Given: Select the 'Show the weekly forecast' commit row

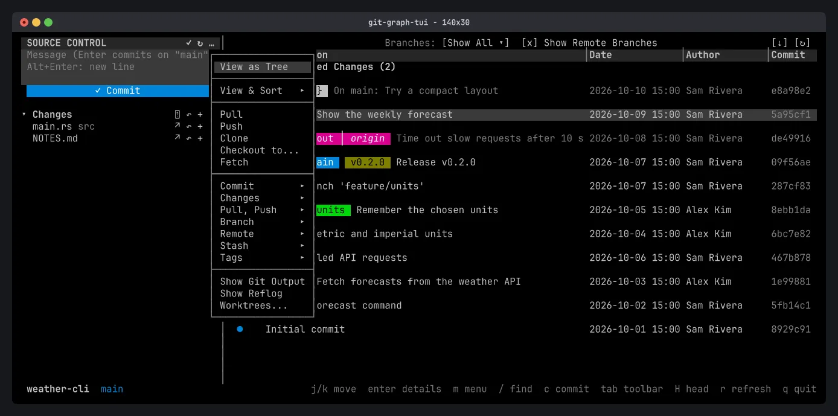Looking at the screenshot, I should tap(566, 115).
